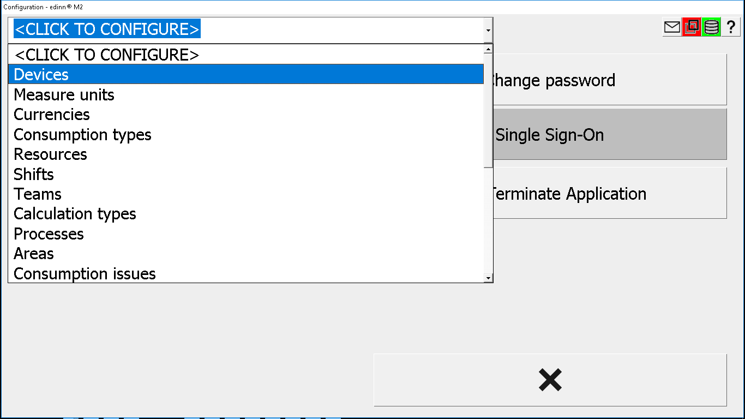Image resolution: width=745 pixels, height=419 pixels.
Task: Click the dropdown list scroll down arrow
Action: point(488,278)
